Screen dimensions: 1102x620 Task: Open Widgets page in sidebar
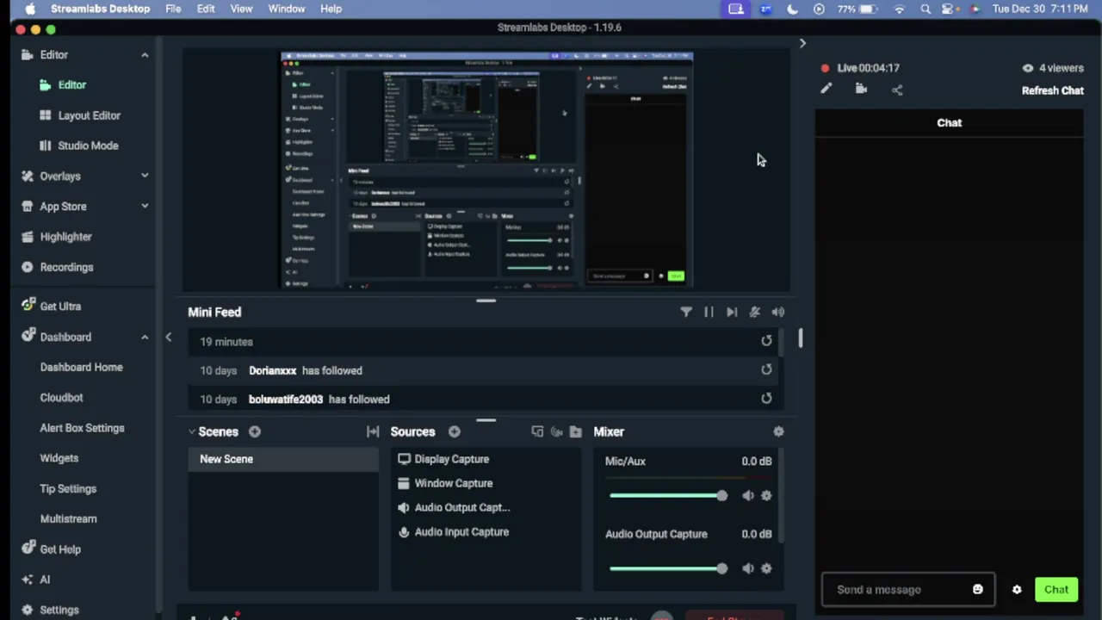coord(59,458)
